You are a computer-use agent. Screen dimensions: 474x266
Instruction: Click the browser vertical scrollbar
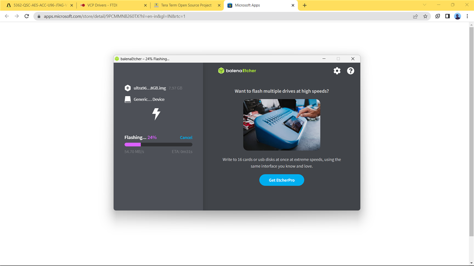click(x=471, y=132)
